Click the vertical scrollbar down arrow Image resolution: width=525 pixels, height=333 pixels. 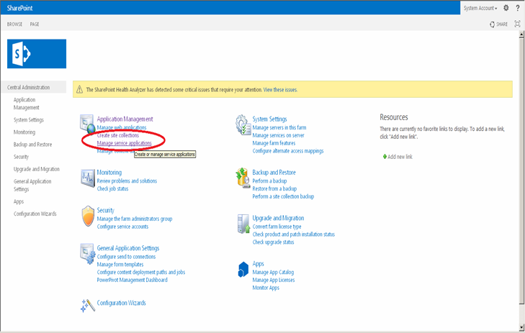tap(521, 327)
